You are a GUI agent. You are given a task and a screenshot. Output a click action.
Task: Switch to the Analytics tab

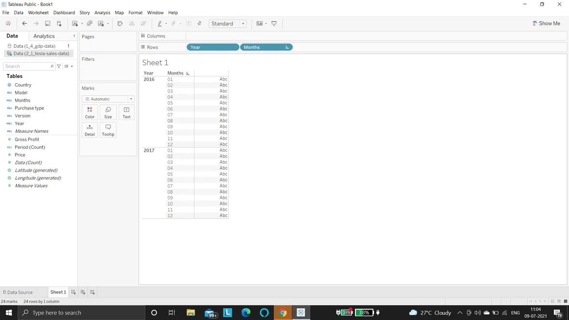click(x=44, y=36)
